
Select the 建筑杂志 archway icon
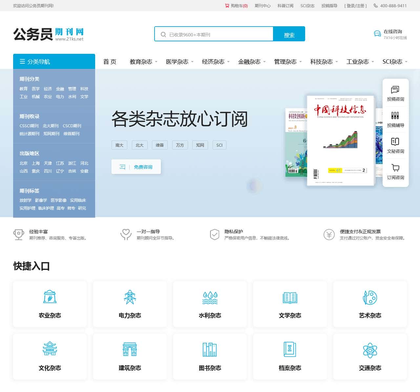tap(130, 349)
